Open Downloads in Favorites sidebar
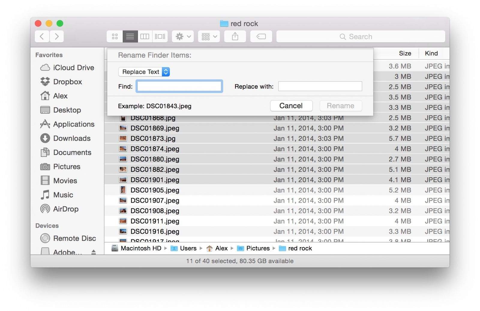The image size is (480, 311). click(72, 138)
